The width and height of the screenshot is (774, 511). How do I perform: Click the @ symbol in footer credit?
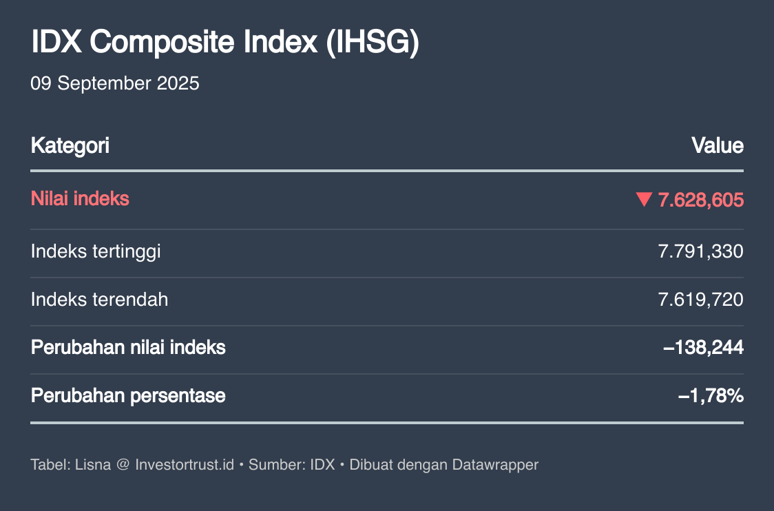(123, 465)
